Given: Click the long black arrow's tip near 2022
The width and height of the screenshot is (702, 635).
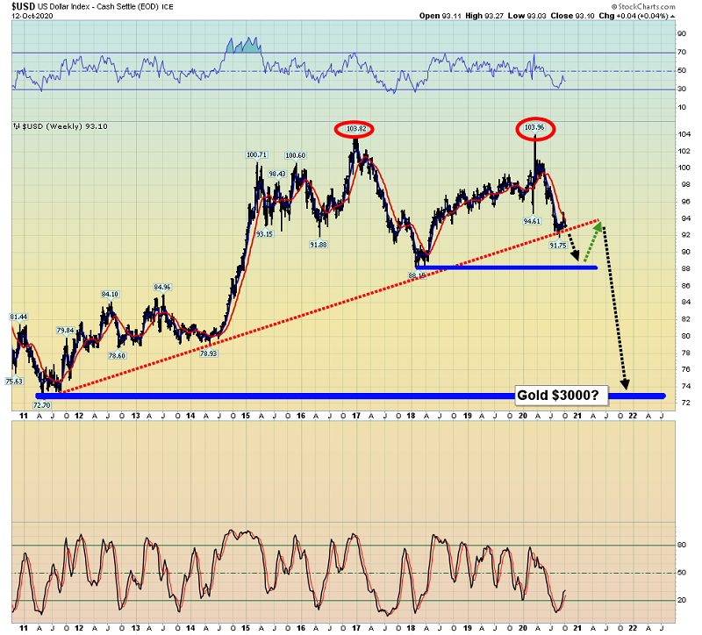Looking at the screenshot, I should pyautogui.click(x=626, y=384).
